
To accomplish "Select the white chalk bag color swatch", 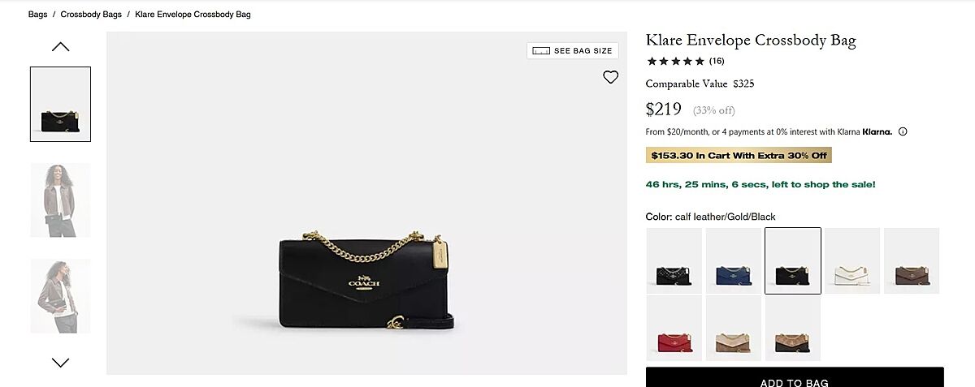I will (852, 260).
